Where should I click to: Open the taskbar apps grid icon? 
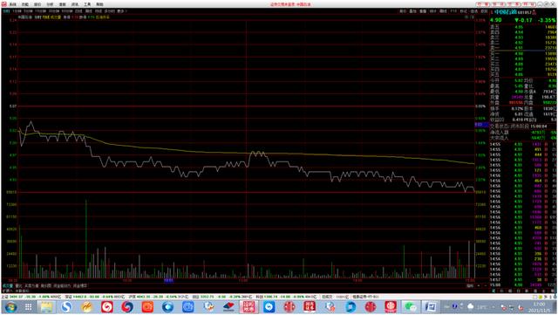(x=28, y=306)
